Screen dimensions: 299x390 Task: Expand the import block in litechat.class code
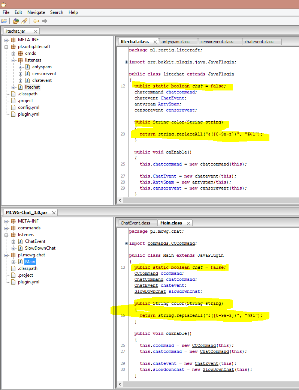(x=126, y=62)
